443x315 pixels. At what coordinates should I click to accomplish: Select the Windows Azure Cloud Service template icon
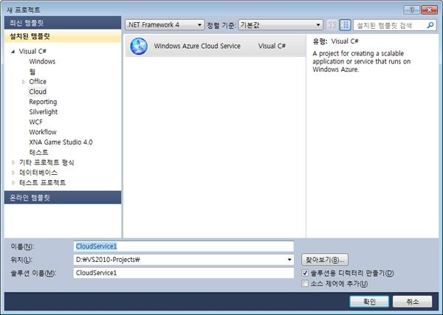tap(139, 46)
